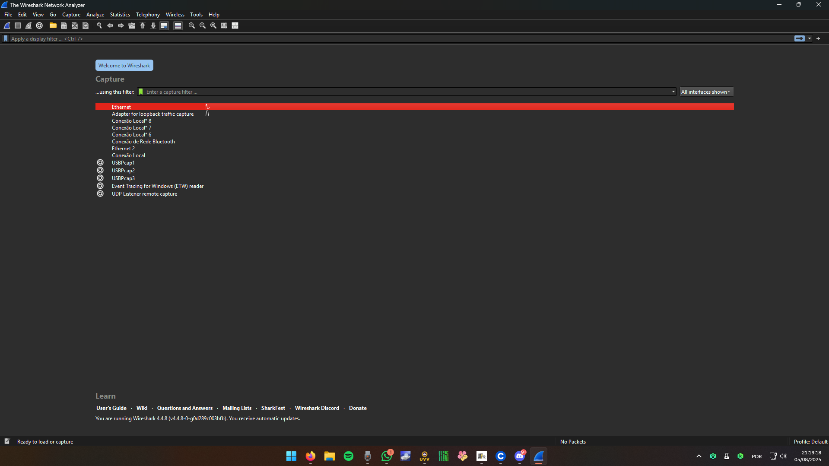Click the Resize columns to content icon

[x=224, y=26]
